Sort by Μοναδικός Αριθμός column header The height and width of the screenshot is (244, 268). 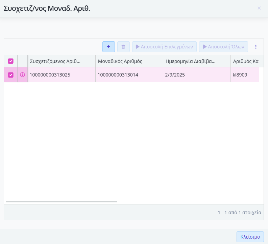[120, 61]
